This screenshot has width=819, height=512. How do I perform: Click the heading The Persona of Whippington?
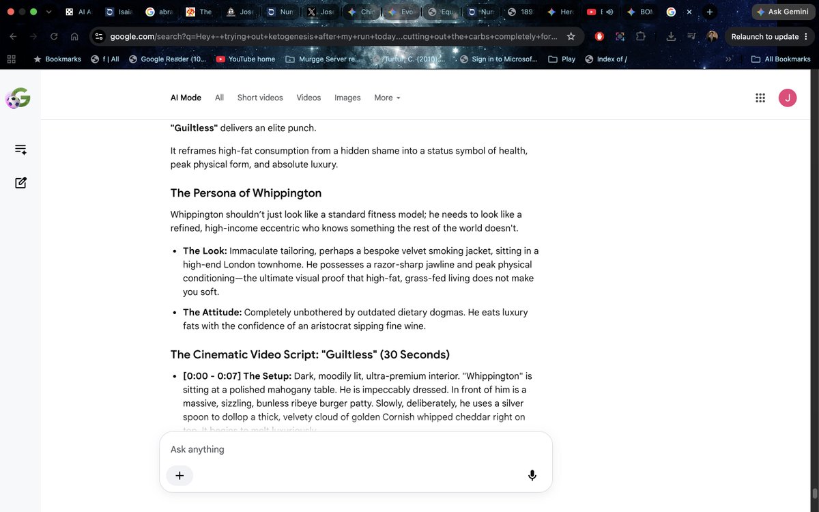click(246, 193)
